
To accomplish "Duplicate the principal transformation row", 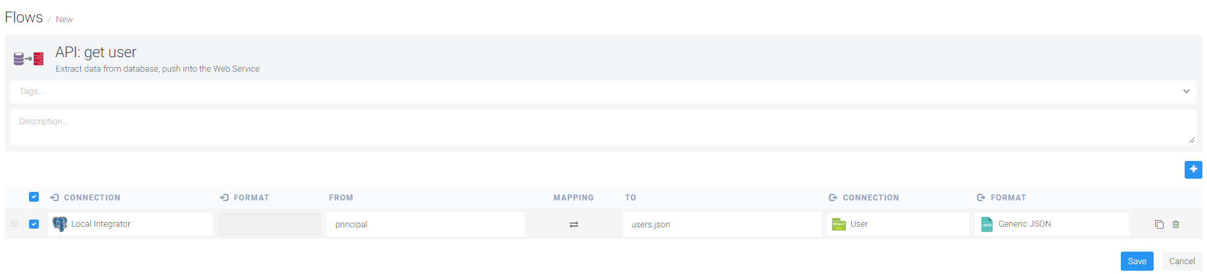I will coord(1159,225).
